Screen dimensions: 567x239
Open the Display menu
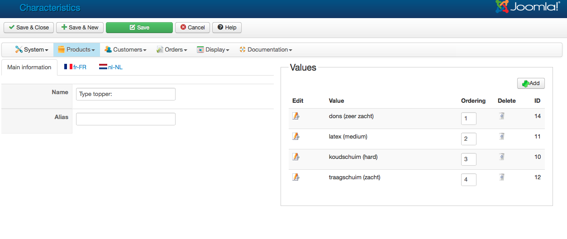click(x=213, y=50)
